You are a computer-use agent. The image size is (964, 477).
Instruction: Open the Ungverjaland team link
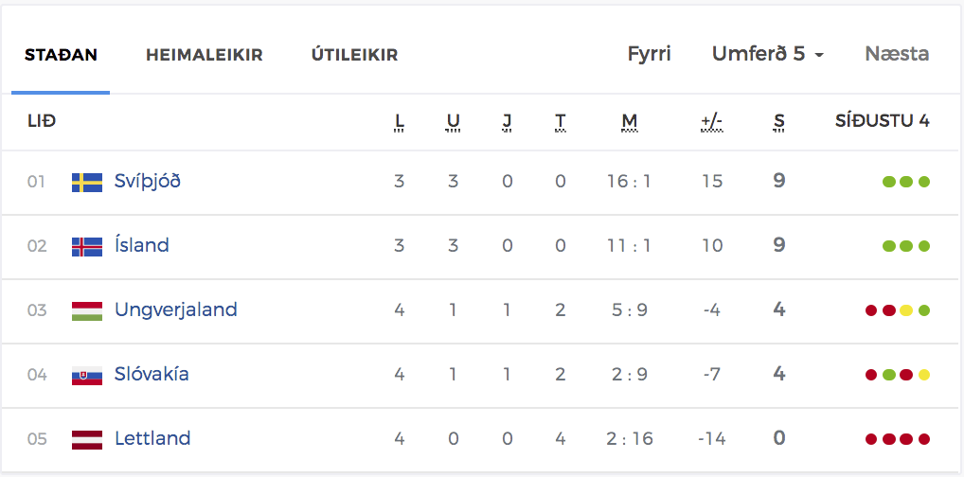(176, 309)
